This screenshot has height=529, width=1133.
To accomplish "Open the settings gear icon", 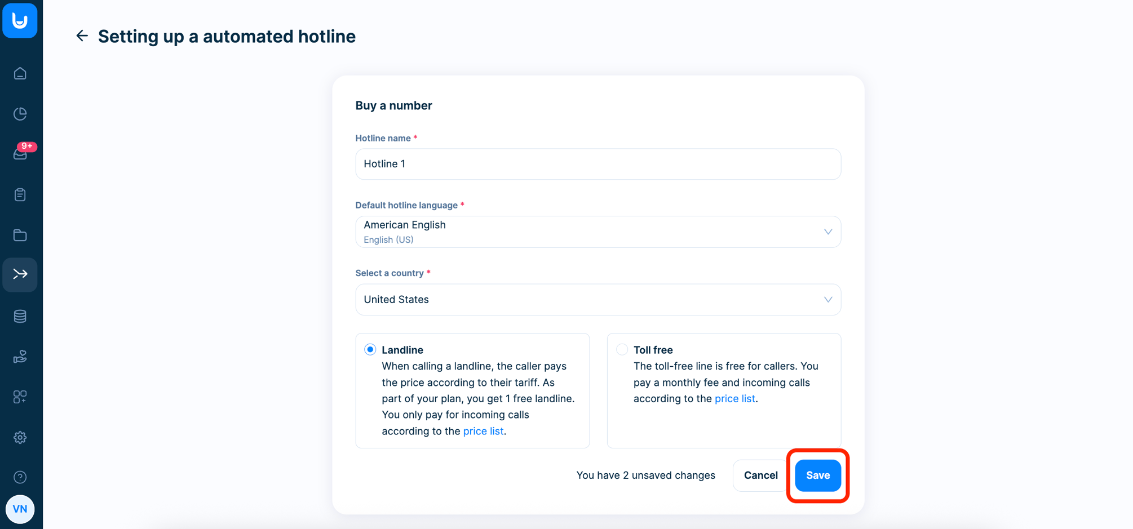I will click(20, 437).
